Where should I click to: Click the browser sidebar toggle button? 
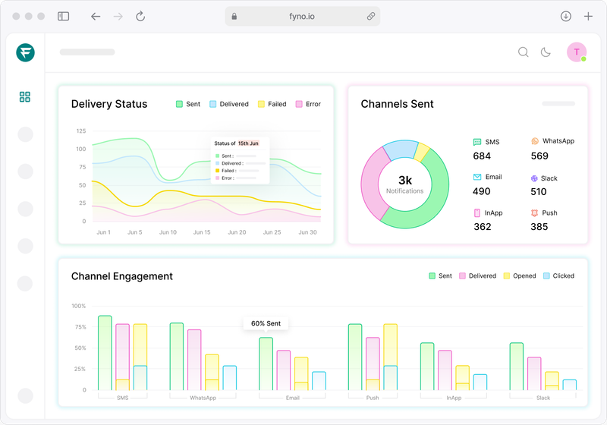coord(64,16)
